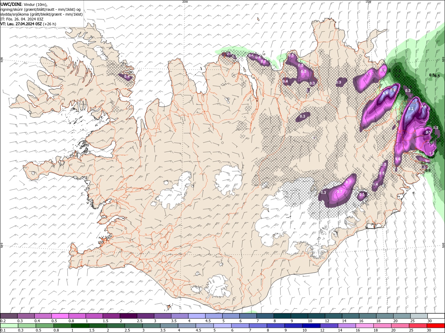Select the 'VT: Lau. 27.04.2024 05Z' valid time
Image resolution: width=445 pixels, height=333 pixels.
[22, 24]
